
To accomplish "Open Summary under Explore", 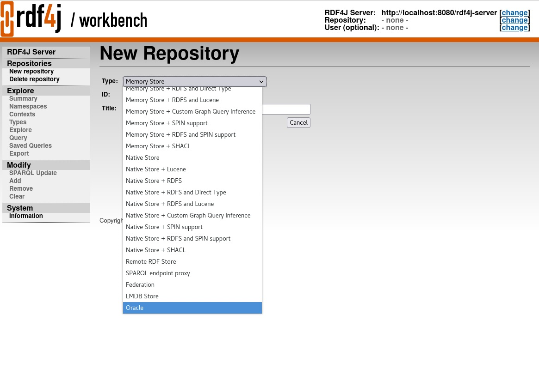I will pyautogui.click(x=23, y=98).
